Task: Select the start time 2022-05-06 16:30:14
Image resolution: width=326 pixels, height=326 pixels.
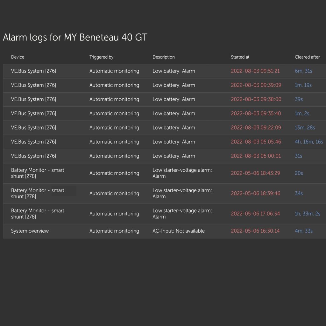Action: pyautogui.click(x=255, y=231)
